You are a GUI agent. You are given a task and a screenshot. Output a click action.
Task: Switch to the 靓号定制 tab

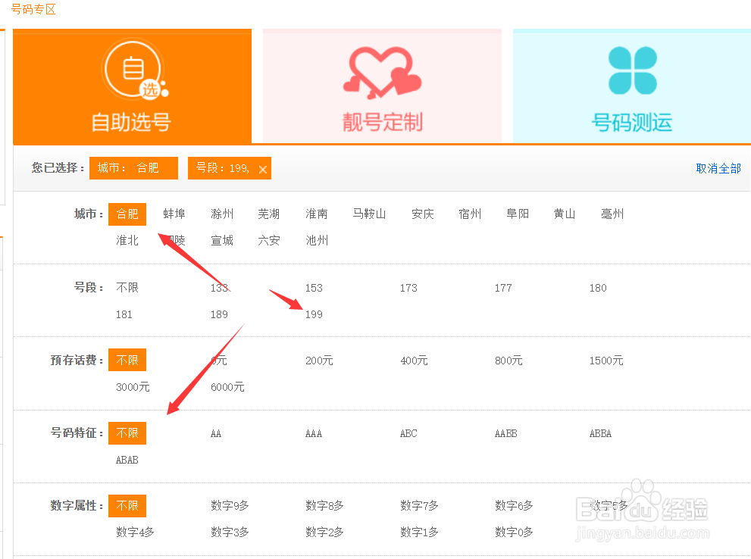pyautogui.click(x=381, y=121)
